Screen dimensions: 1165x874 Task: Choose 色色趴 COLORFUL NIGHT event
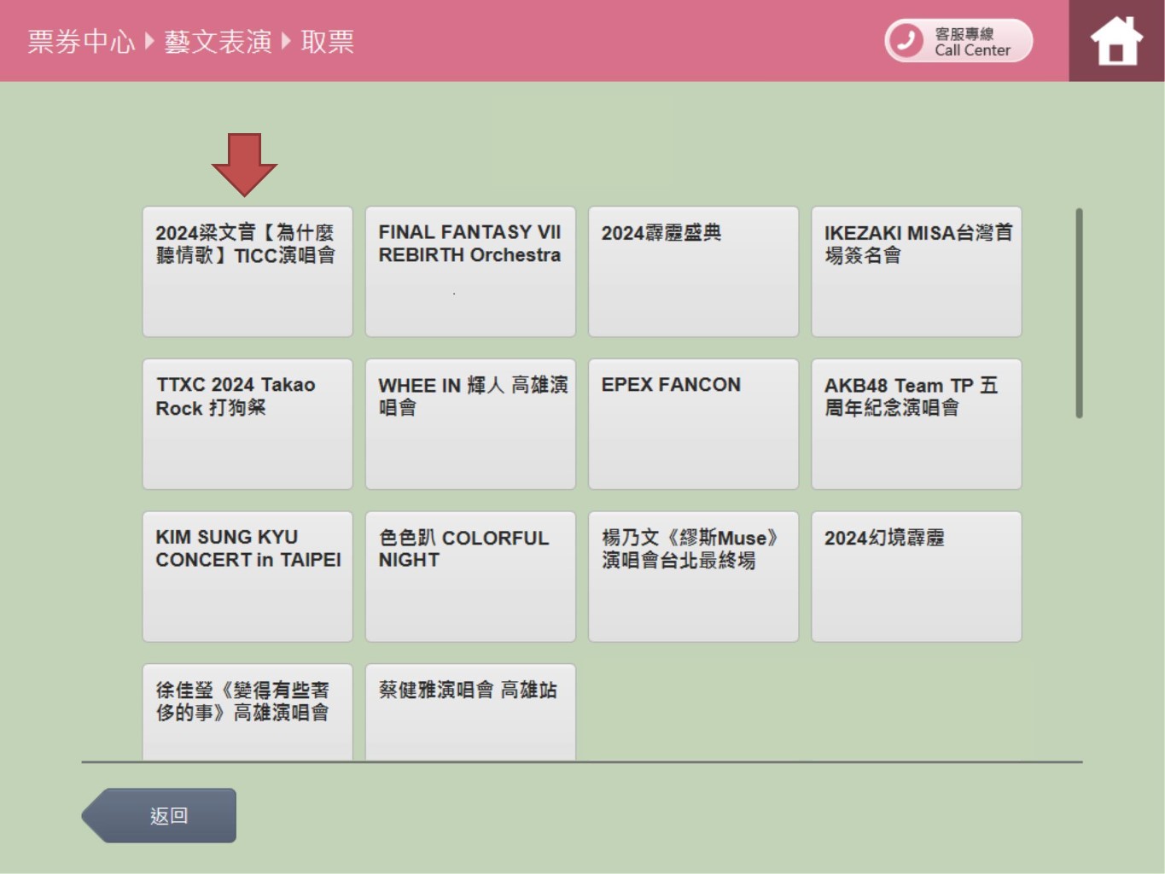click(470, 576)
